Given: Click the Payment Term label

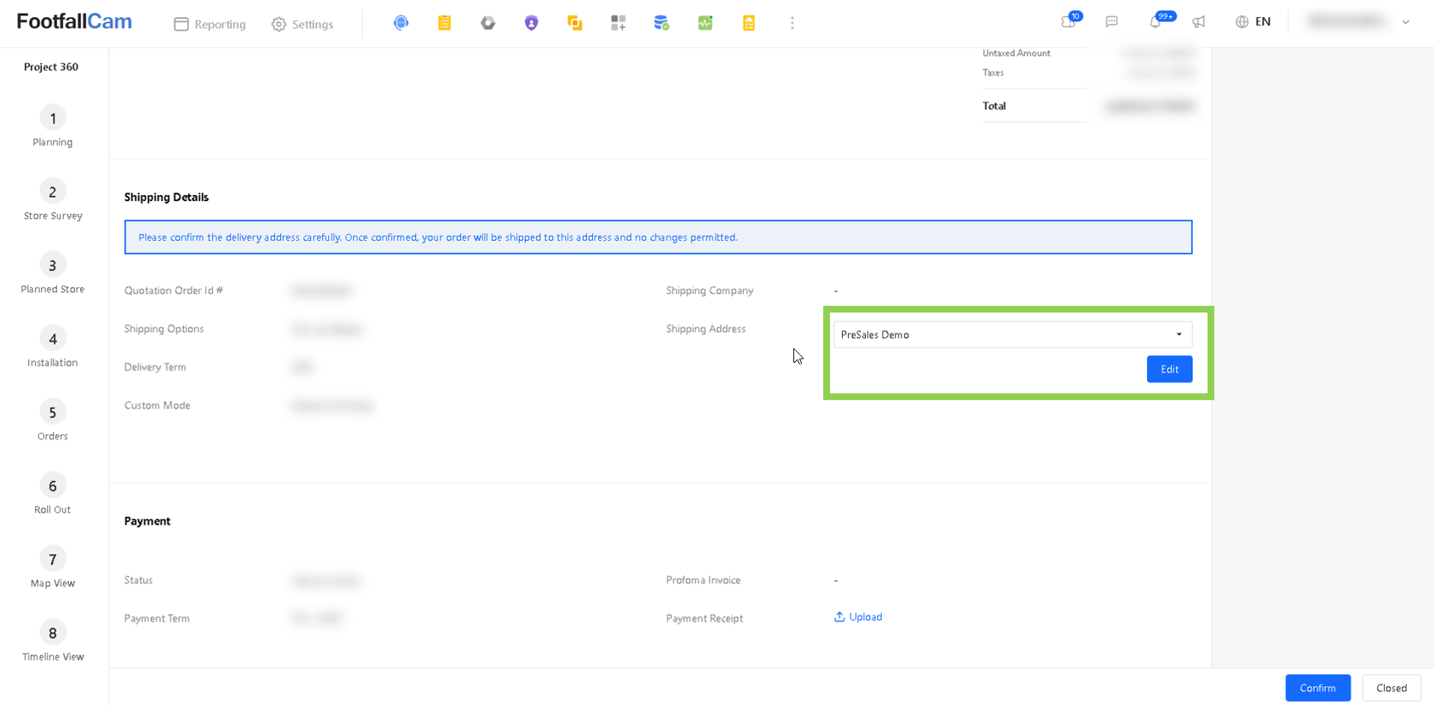Looking at the screenshot, I should coord(157,618).
